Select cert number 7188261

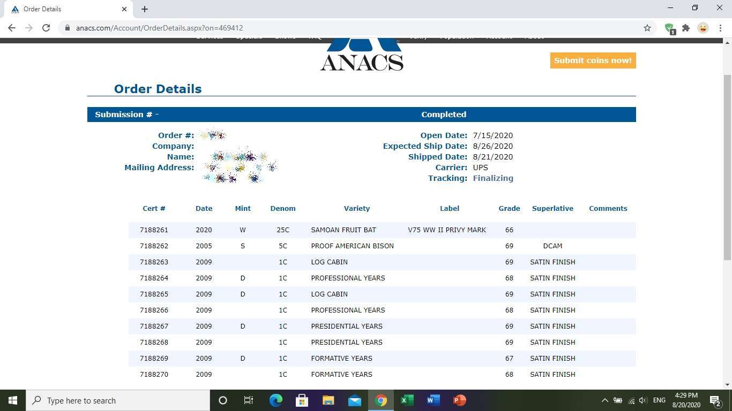click(x=154, y=230)
